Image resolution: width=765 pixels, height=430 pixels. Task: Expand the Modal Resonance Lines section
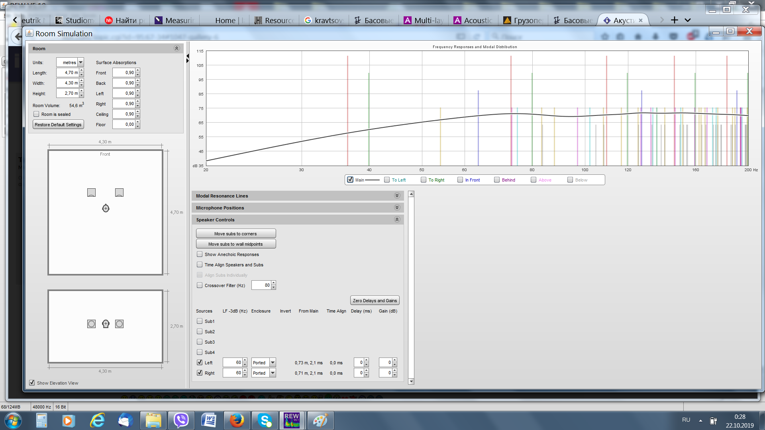(x=397, y=196)
